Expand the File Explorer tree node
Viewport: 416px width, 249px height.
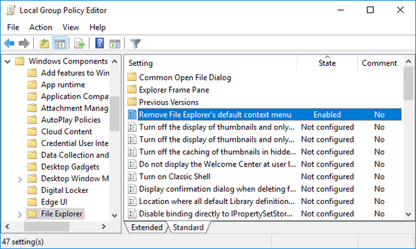click(20, 214)
